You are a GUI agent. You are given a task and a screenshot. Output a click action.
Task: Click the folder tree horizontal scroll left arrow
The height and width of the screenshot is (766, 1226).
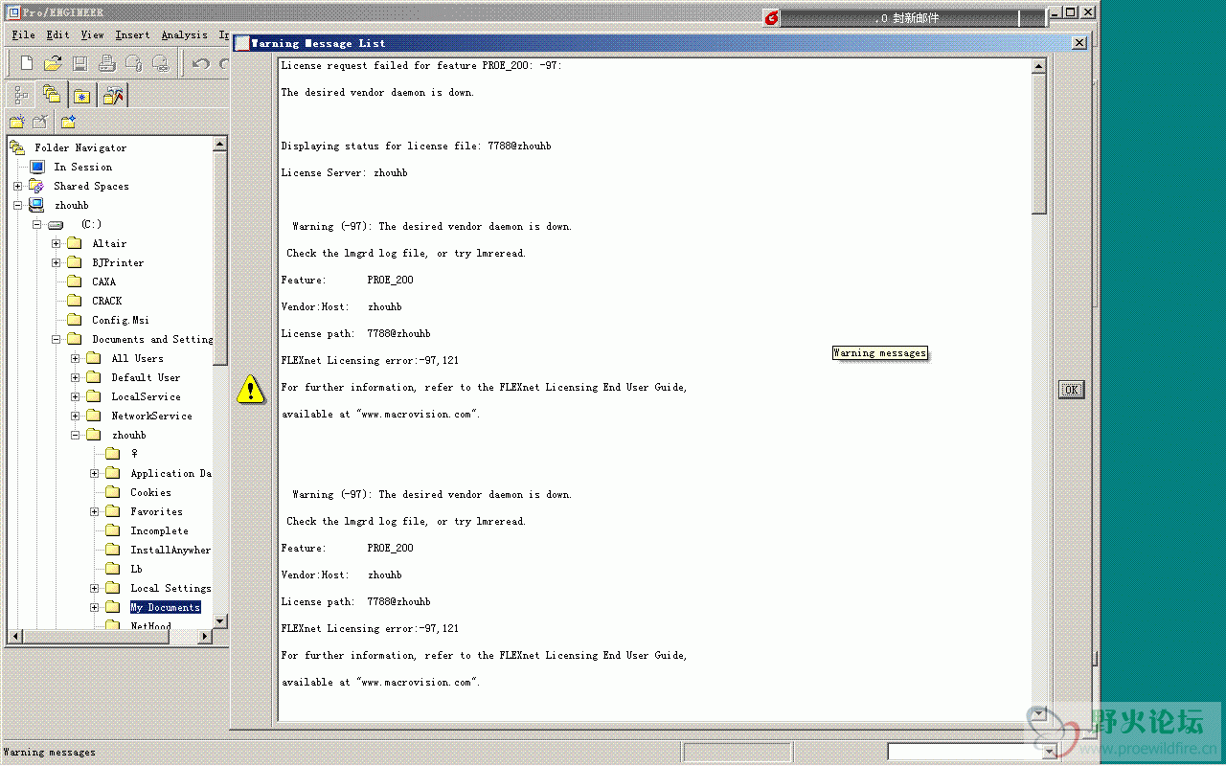(14, 636)
